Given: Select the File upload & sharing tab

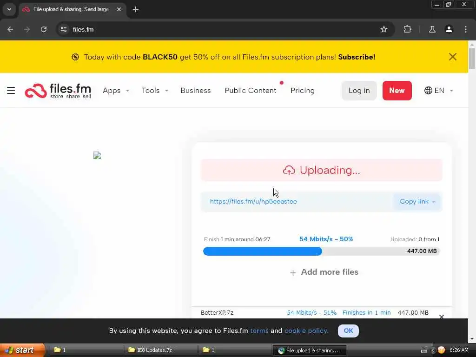Looking at the screenshot, I should [x=71, y=9].
